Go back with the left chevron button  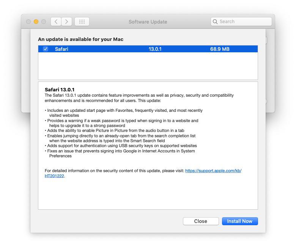[56, 22]
